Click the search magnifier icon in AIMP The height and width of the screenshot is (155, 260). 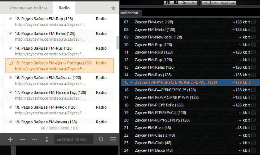[101, 139]
